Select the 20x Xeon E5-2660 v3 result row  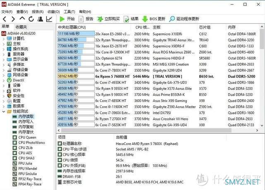click(x=158, y=34)
